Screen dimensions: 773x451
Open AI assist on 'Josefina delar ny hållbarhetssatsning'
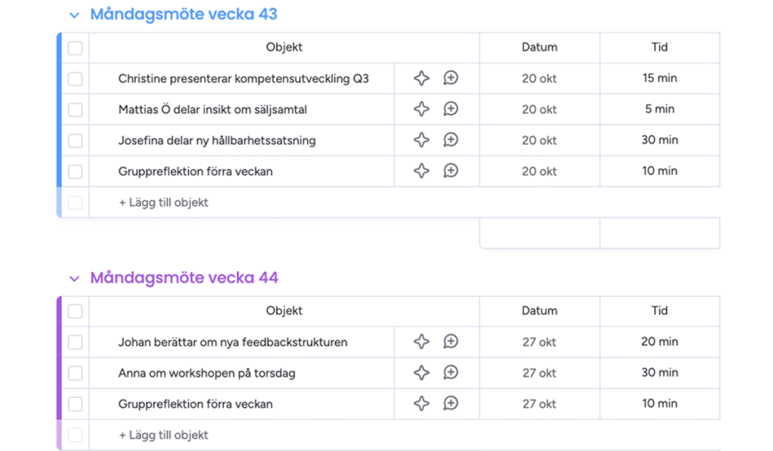421,140
